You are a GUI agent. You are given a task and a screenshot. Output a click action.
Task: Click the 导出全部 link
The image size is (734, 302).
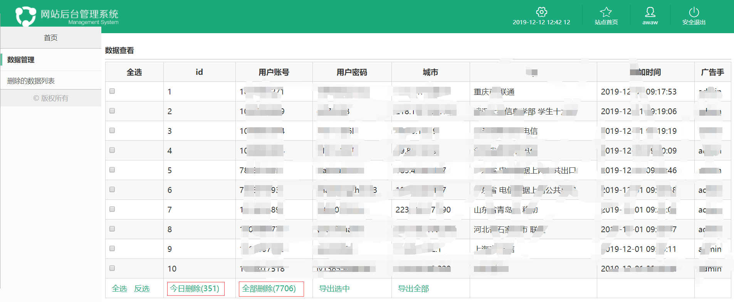413,289
